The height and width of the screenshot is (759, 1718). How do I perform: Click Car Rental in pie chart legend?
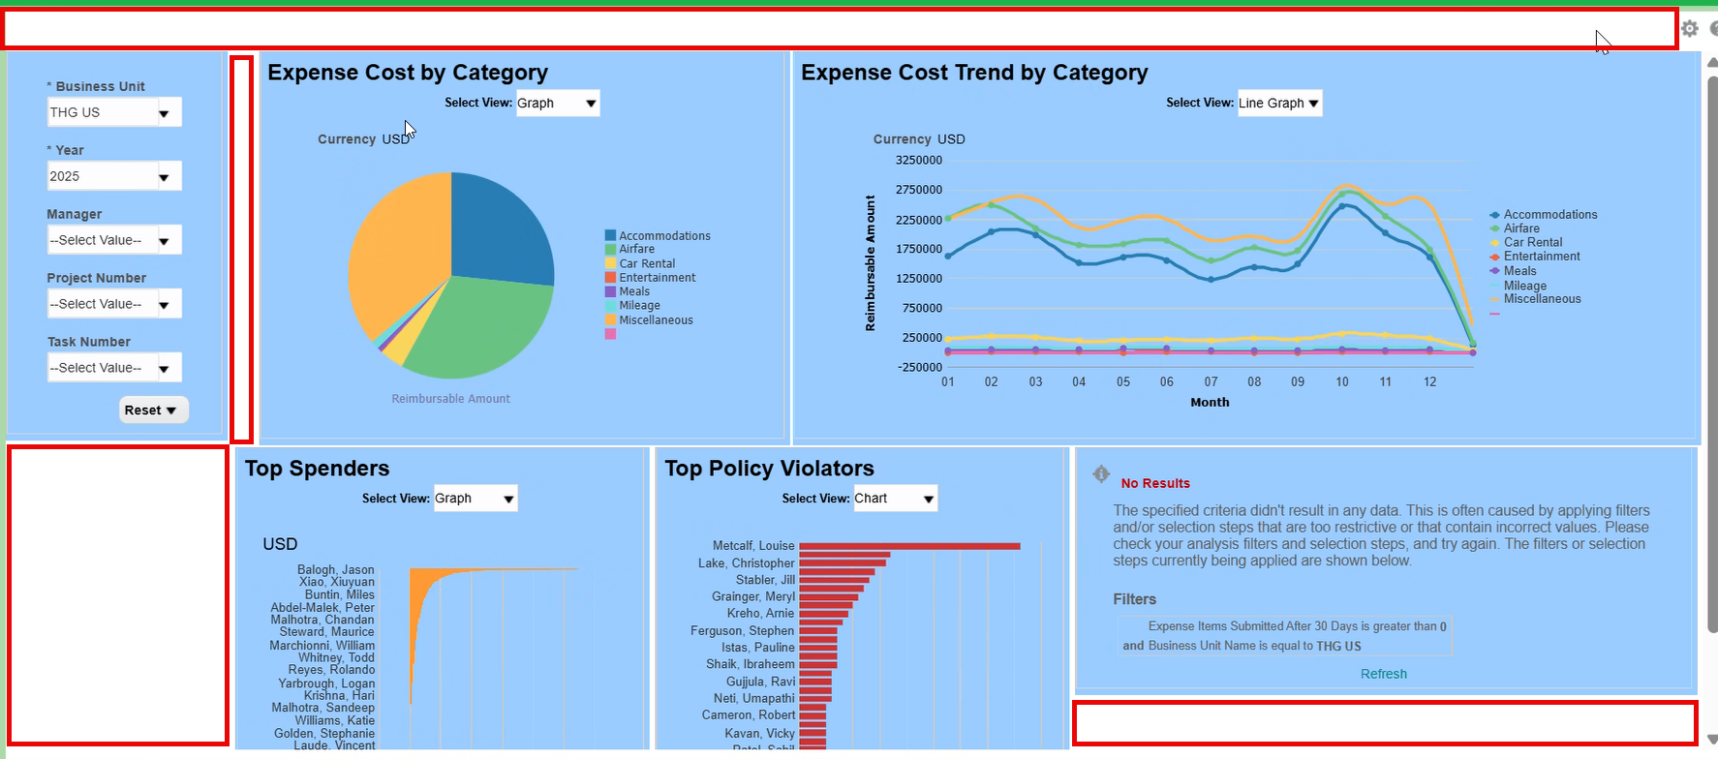tap(647, 263)
